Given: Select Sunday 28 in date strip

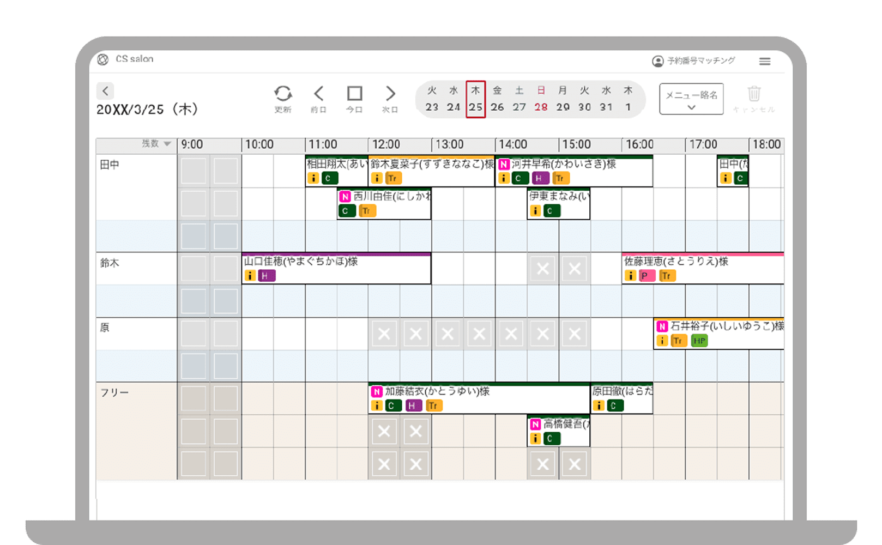Looking at the screenshot, I should pyautogui.click(x=541, y=99).
